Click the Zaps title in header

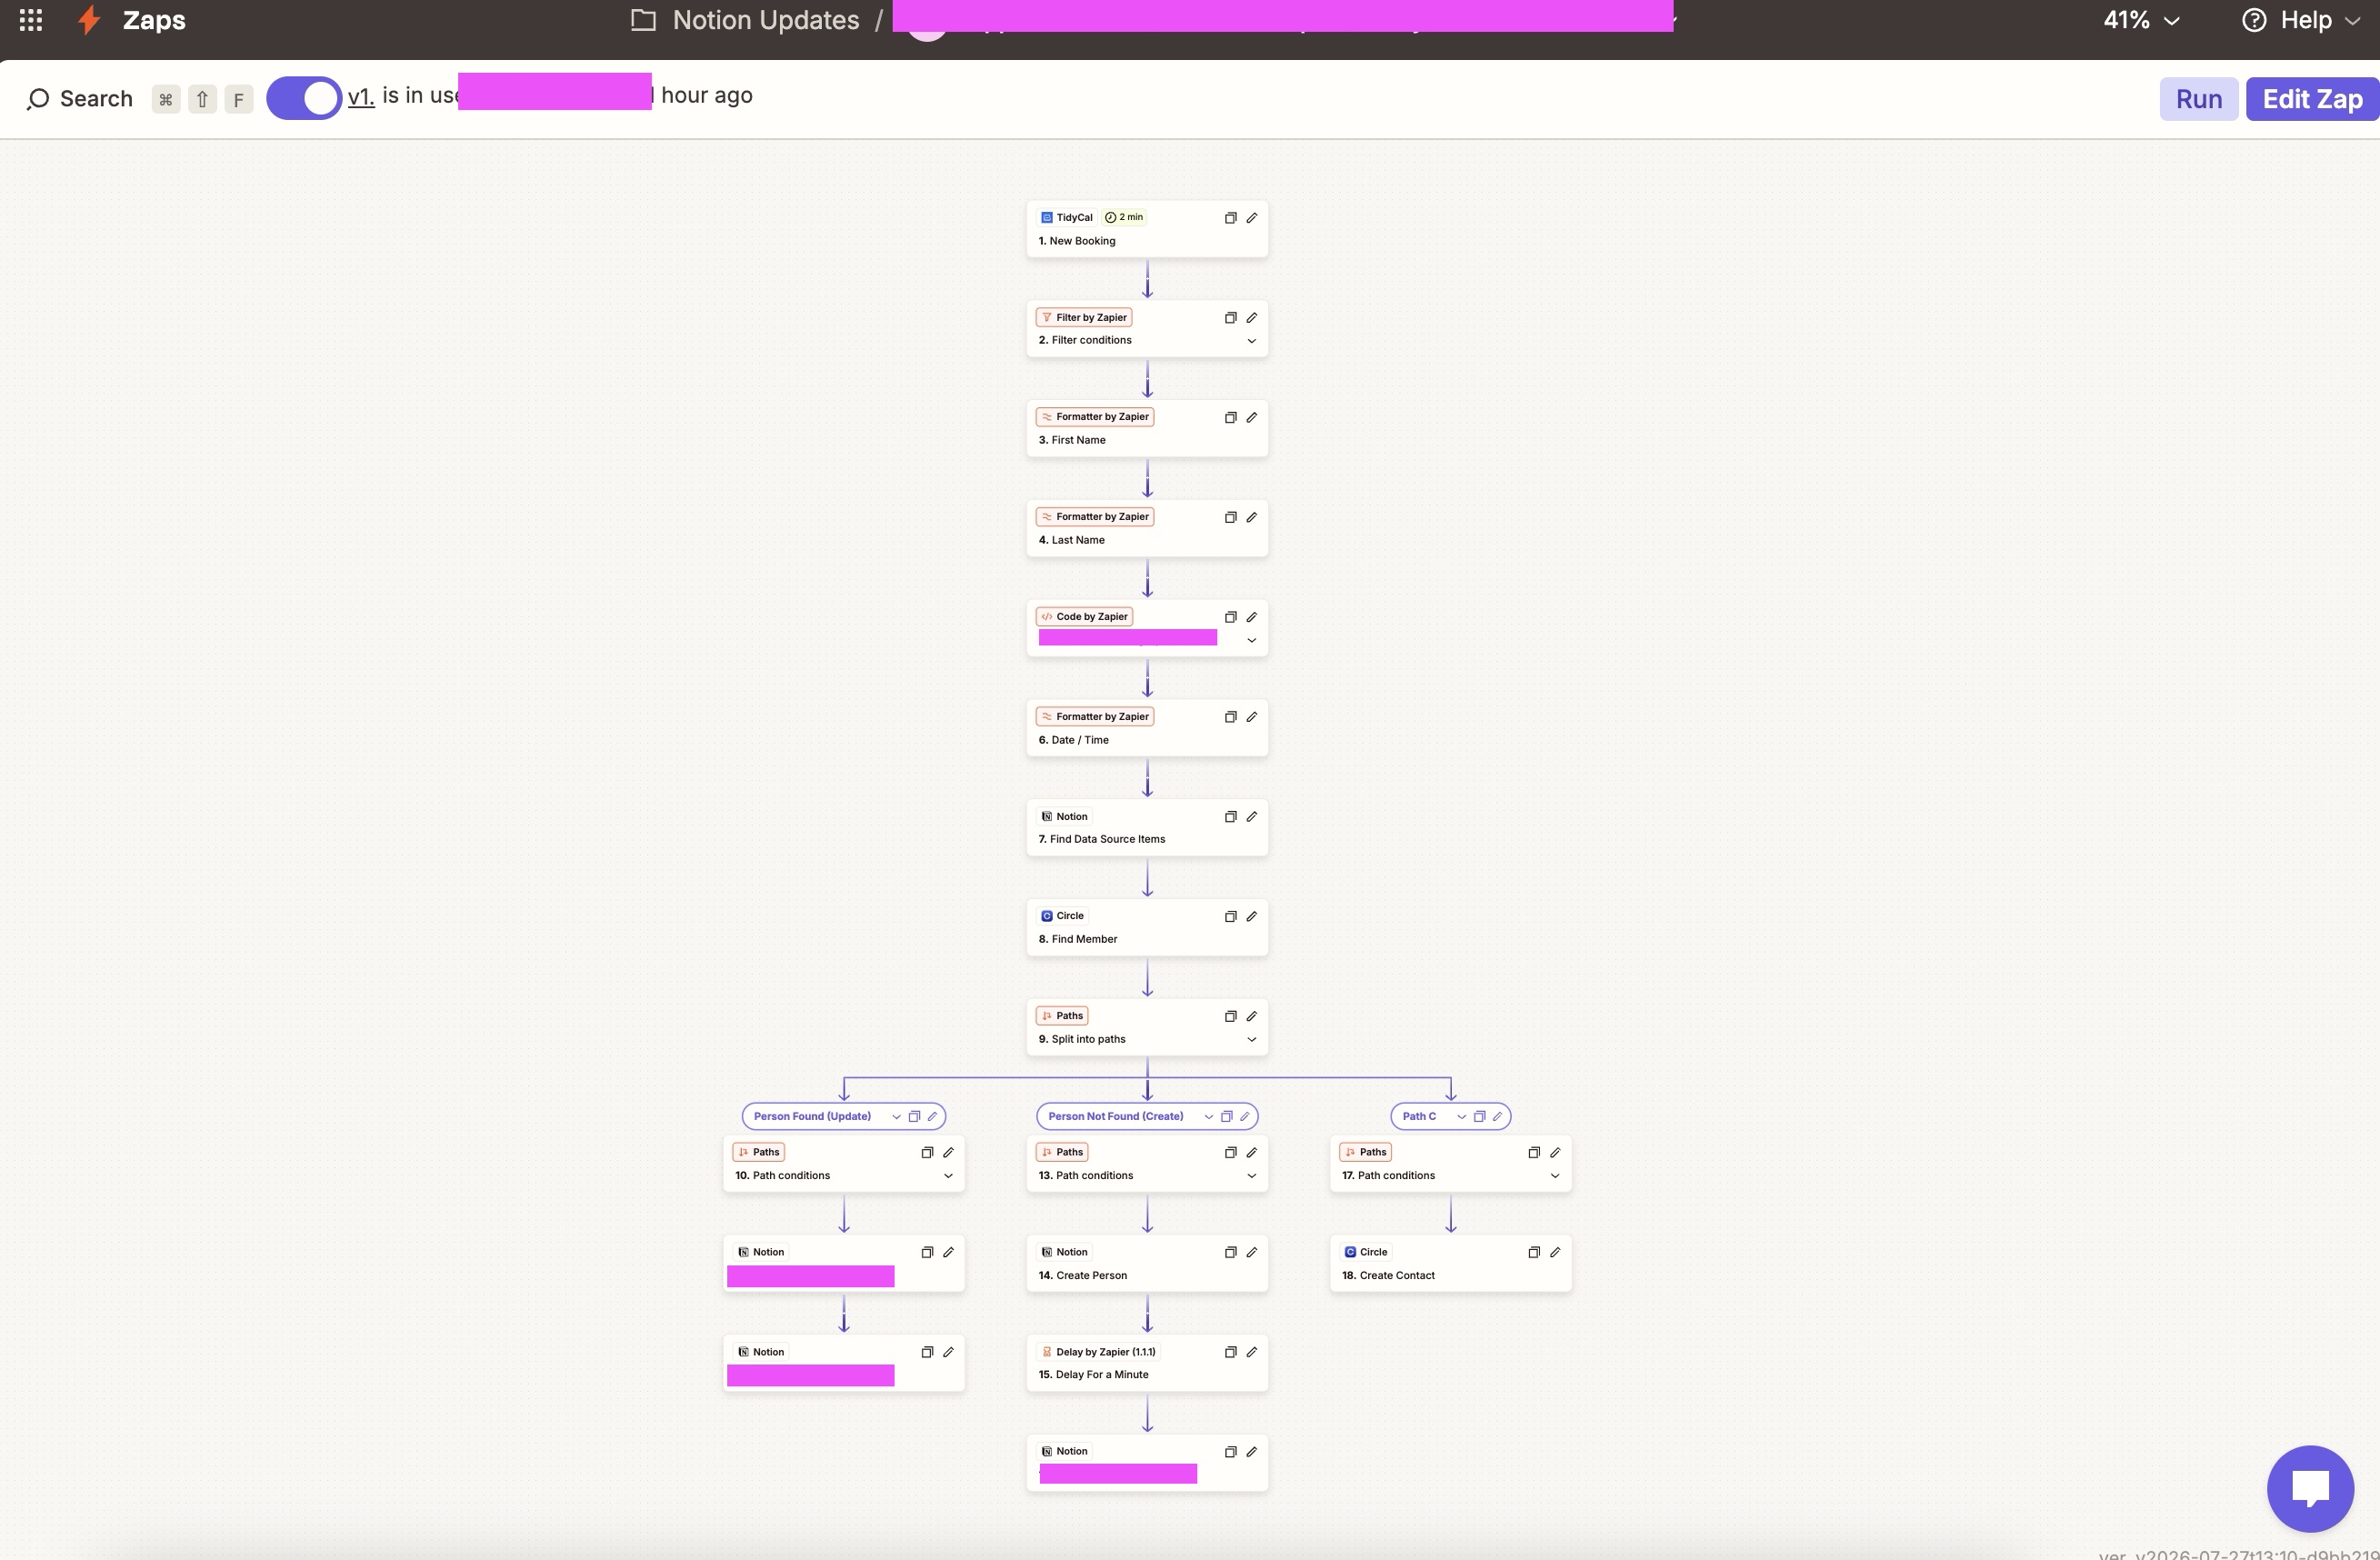[154, 20]
